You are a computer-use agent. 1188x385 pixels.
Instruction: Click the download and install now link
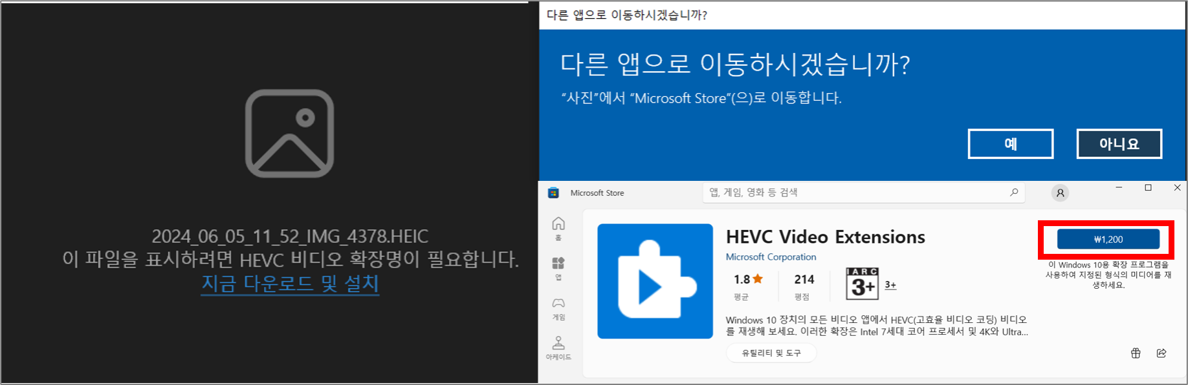tap(290, 284)
